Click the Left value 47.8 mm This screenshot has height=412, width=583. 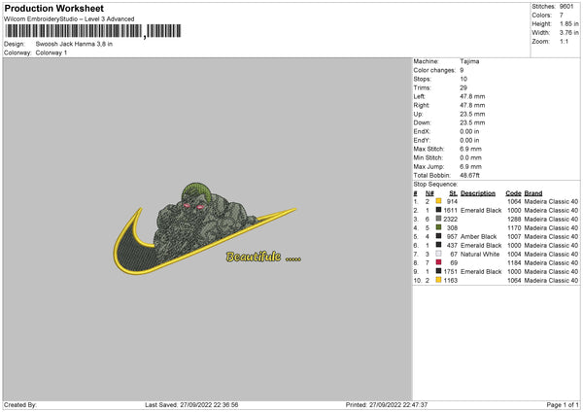(472, 96)
